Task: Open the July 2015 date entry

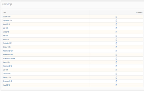Action: tap(6, 70)
